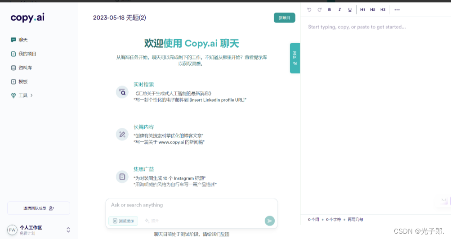This screenshot has width=451, height=239.
Task: Select the 创建有关搜索引擎优化的博客文章 prompt
Action: pyautogui.click(x=168, y=135)
